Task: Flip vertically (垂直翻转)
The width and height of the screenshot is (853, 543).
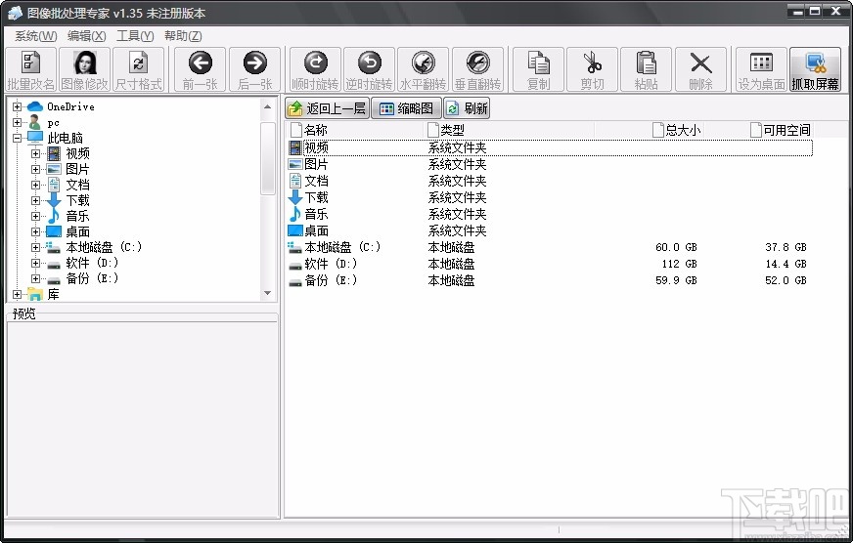Action: click(x=477, y=69)
